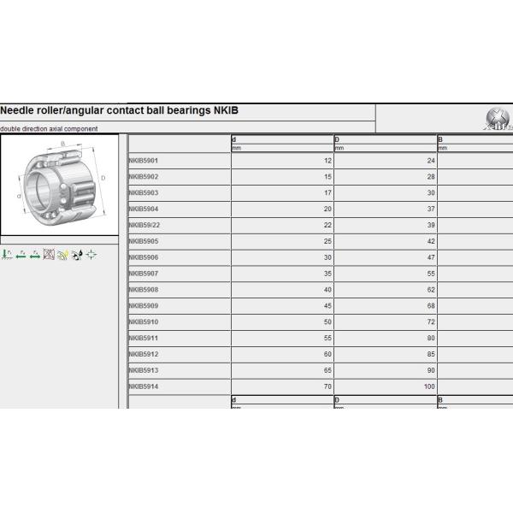
Task: Open the NKIB5914 bearing row
Action: [144, 386]
